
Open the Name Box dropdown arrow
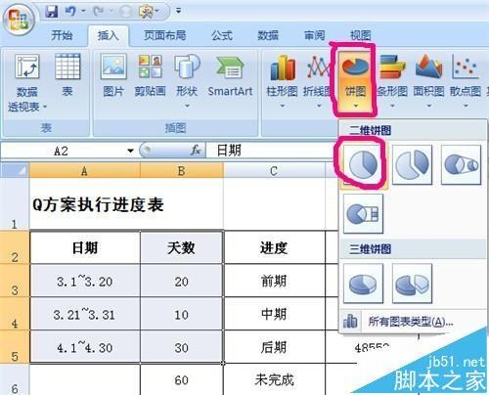130,151
